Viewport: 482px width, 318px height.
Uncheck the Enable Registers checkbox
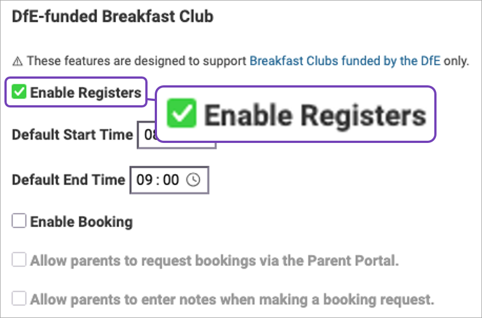click(x=19, y=92)
